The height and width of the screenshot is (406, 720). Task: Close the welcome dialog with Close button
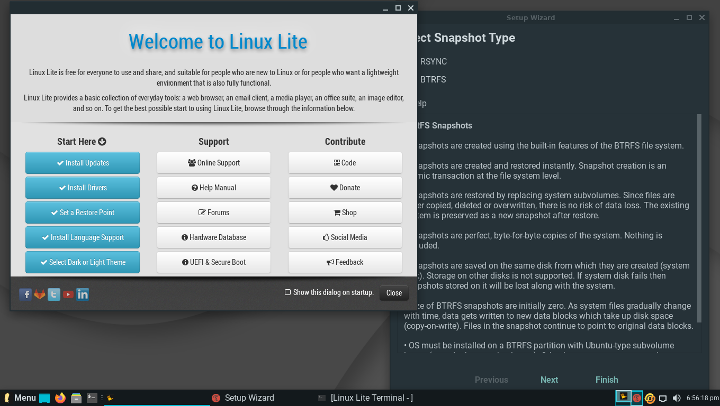(394, 293)
